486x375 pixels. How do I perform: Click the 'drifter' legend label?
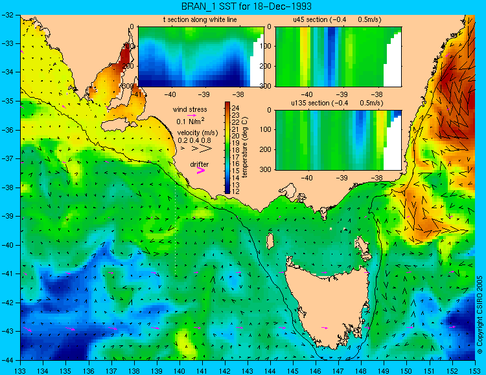coord(200,164)
